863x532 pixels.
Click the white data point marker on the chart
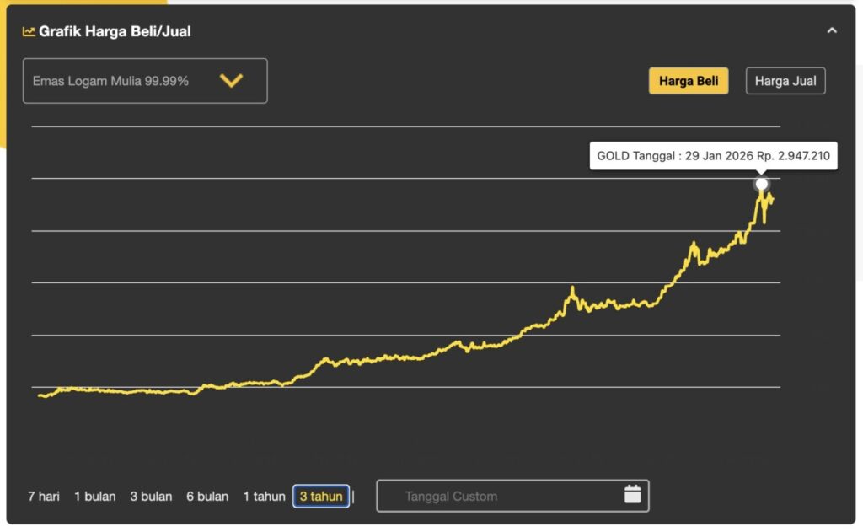click(x=761, y=182)
